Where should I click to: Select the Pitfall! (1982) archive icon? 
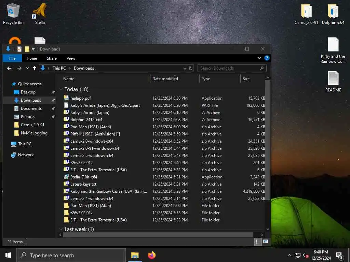[66, 134]
